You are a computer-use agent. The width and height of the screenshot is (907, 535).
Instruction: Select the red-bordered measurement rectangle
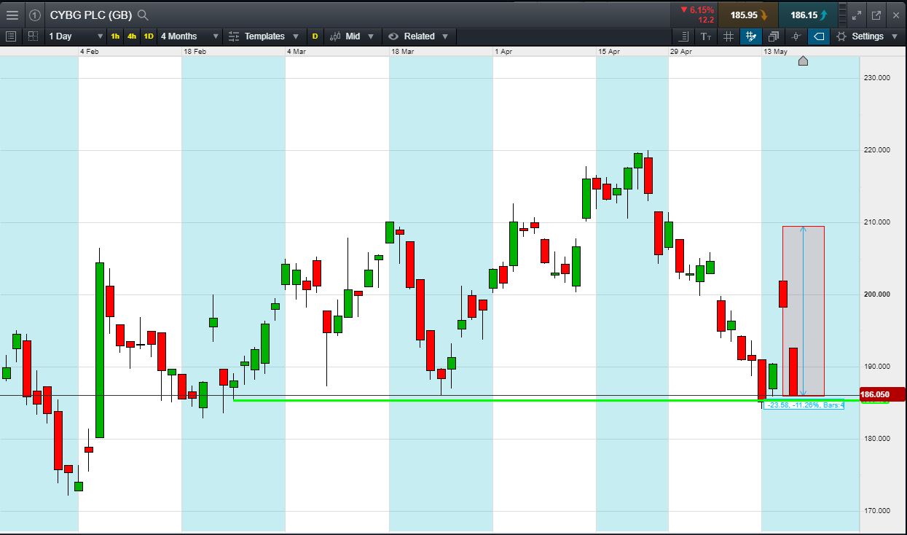coord(804,311)
